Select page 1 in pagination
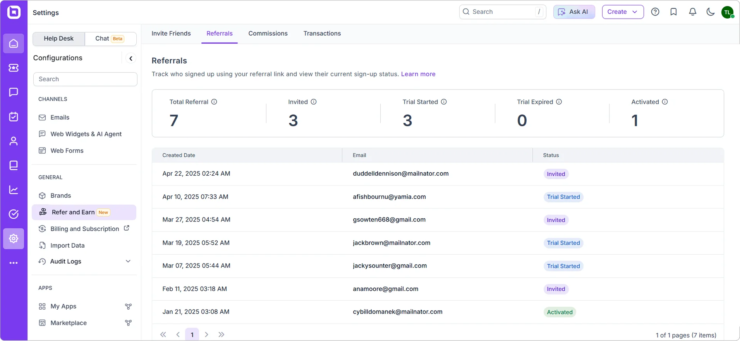 pyautogui.click(x=192, y=334)
